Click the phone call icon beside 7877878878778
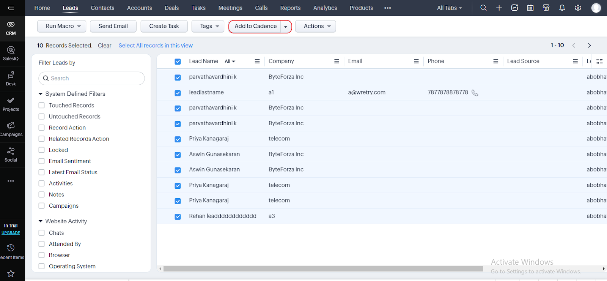The height and width of the screenshot is (281, 607). click(475, 93)
